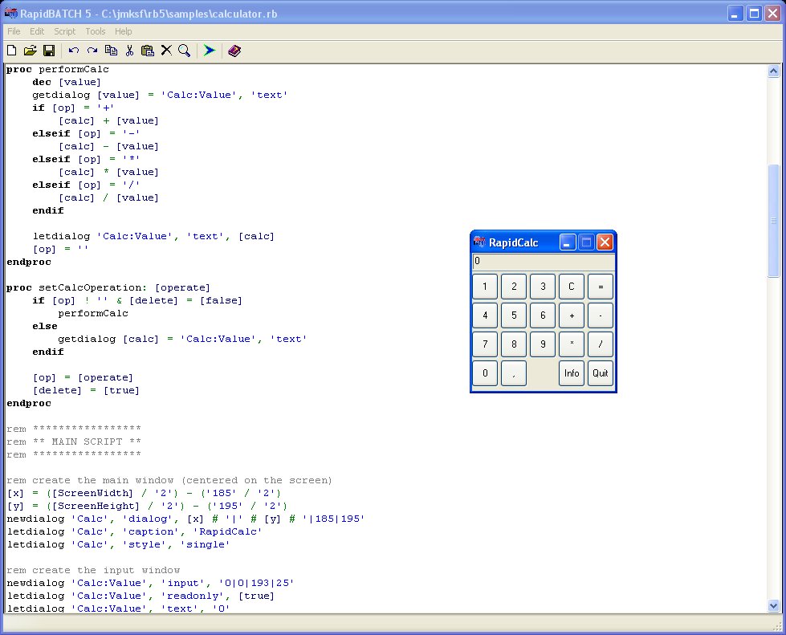The image size is (786, 635).
Task: Redo the last undone edit
Action: click(x=92, y=51)
